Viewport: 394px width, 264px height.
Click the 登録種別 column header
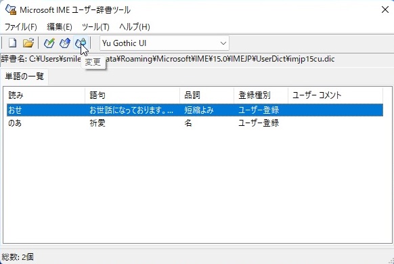(261, 95)
